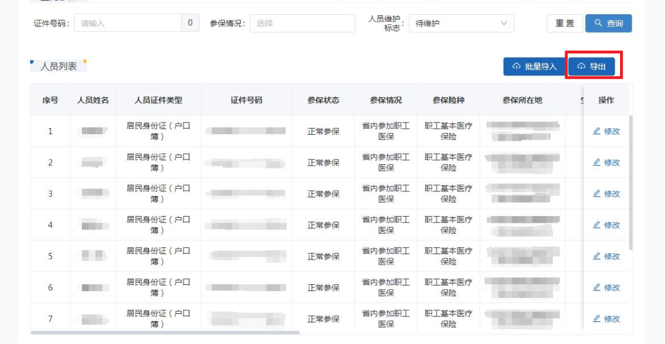Click the 重置 reset button

click(565, 23)
